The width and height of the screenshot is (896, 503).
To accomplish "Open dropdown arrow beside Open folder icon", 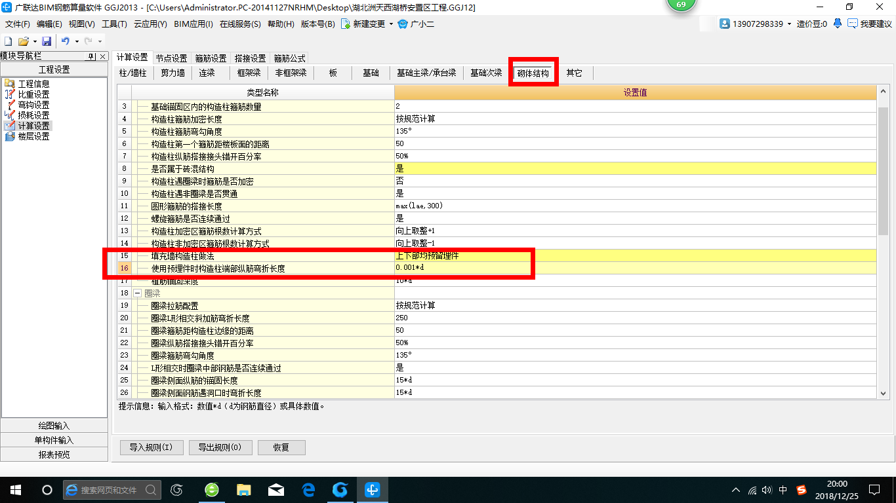I will pyautogui.click(x=34, y=41).
